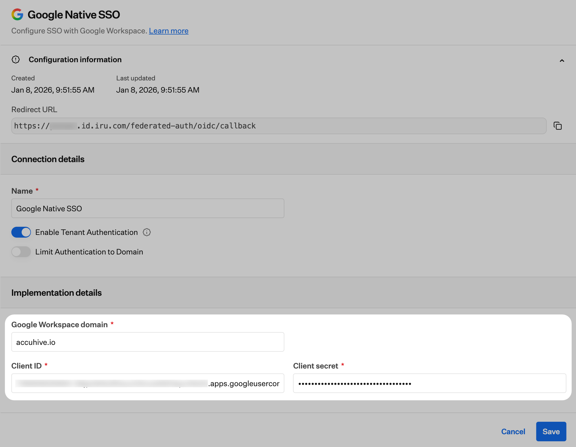Click the Redirect URL field

279,126
